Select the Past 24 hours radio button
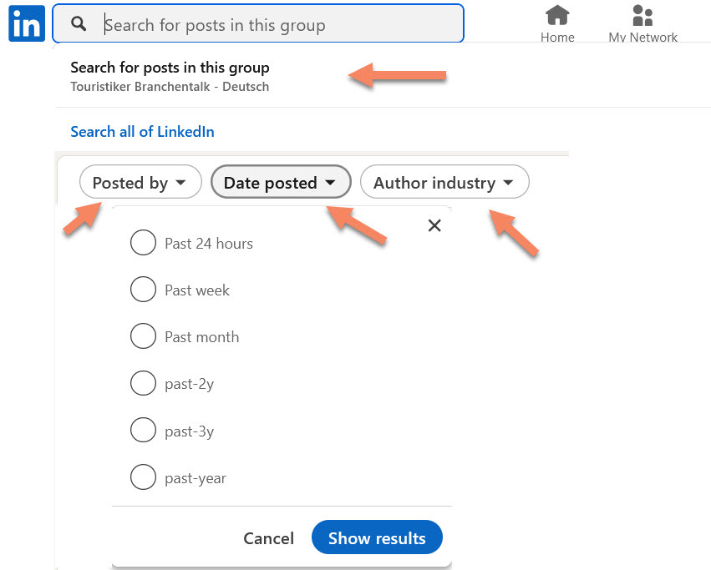This screenshot has height=570, width=711. pyautogui.click(x=144, y=242)
